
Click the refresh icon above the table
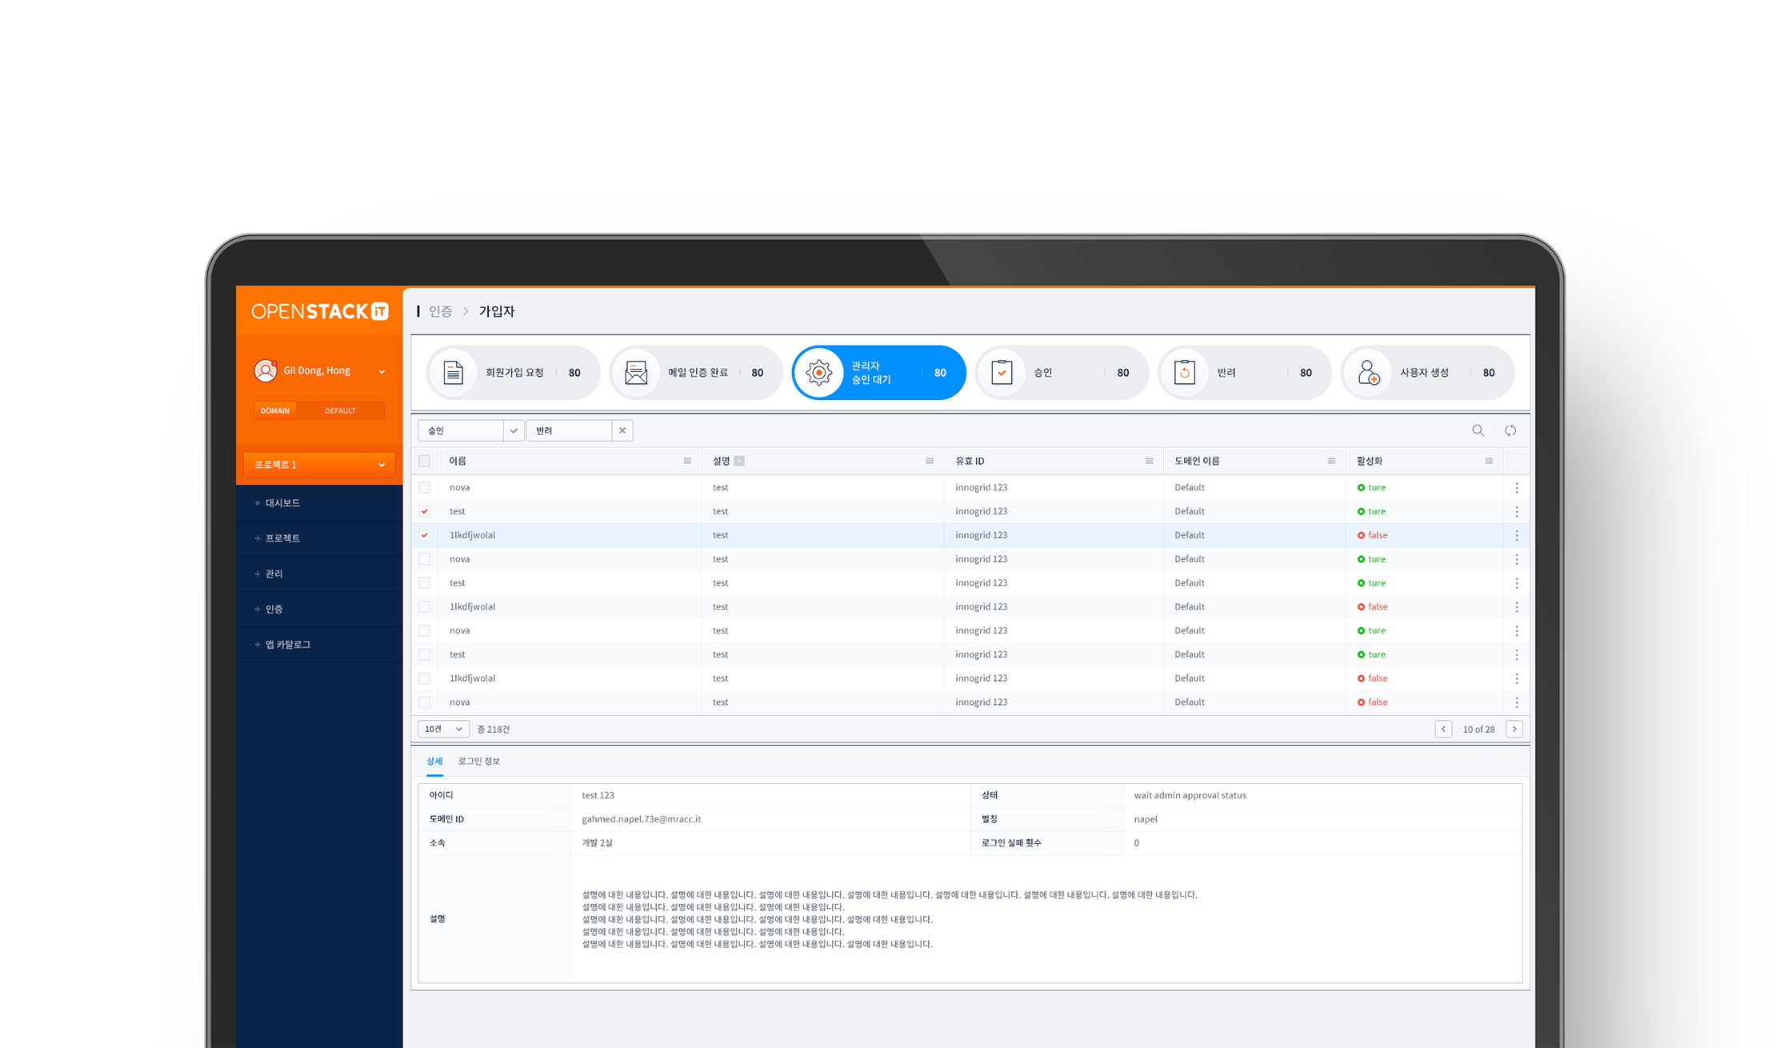point(1510,430)
